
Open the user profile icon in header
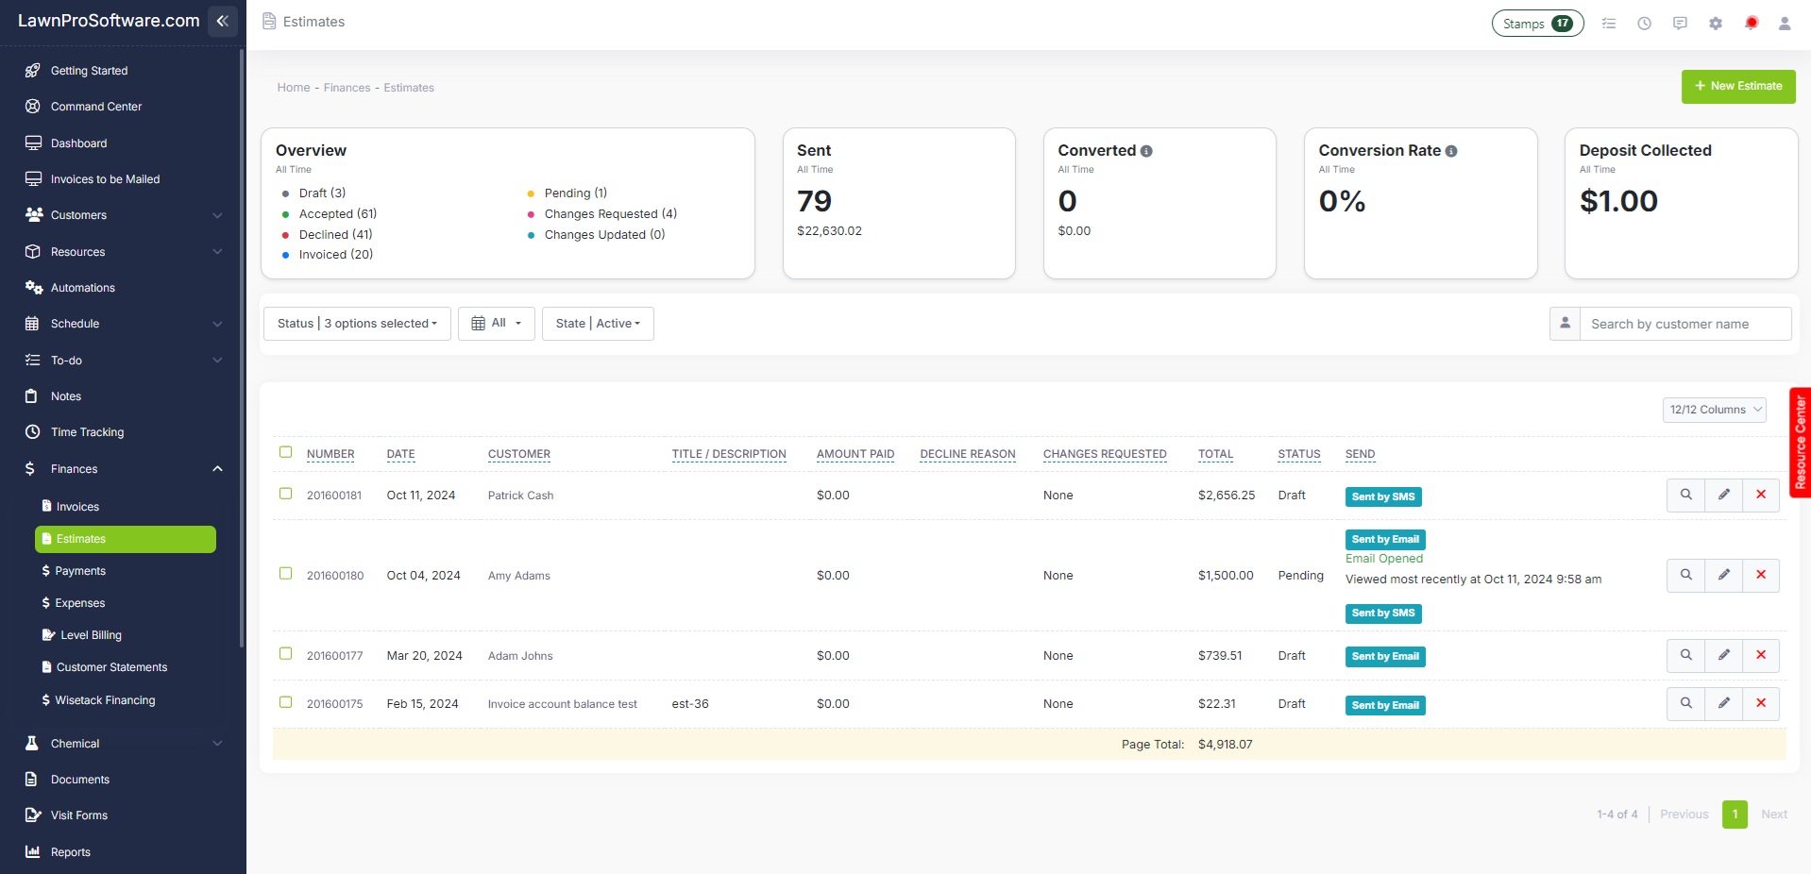click(x=1784, y=24)
